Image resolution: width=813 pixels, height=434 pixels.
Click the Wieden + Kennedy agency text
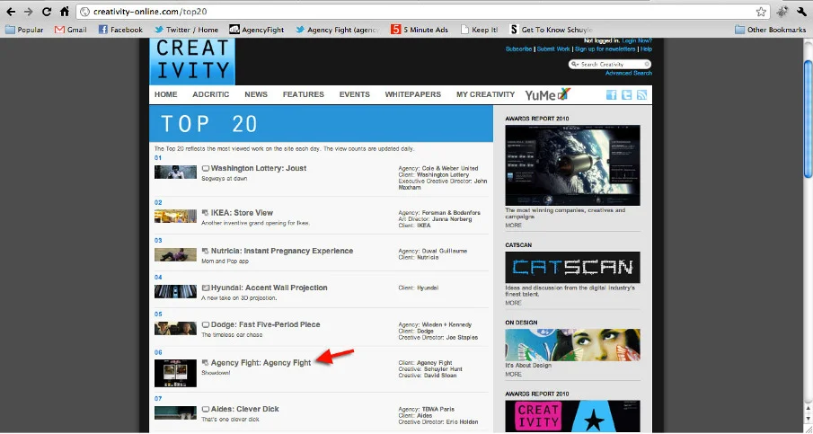tap(446, 324)
